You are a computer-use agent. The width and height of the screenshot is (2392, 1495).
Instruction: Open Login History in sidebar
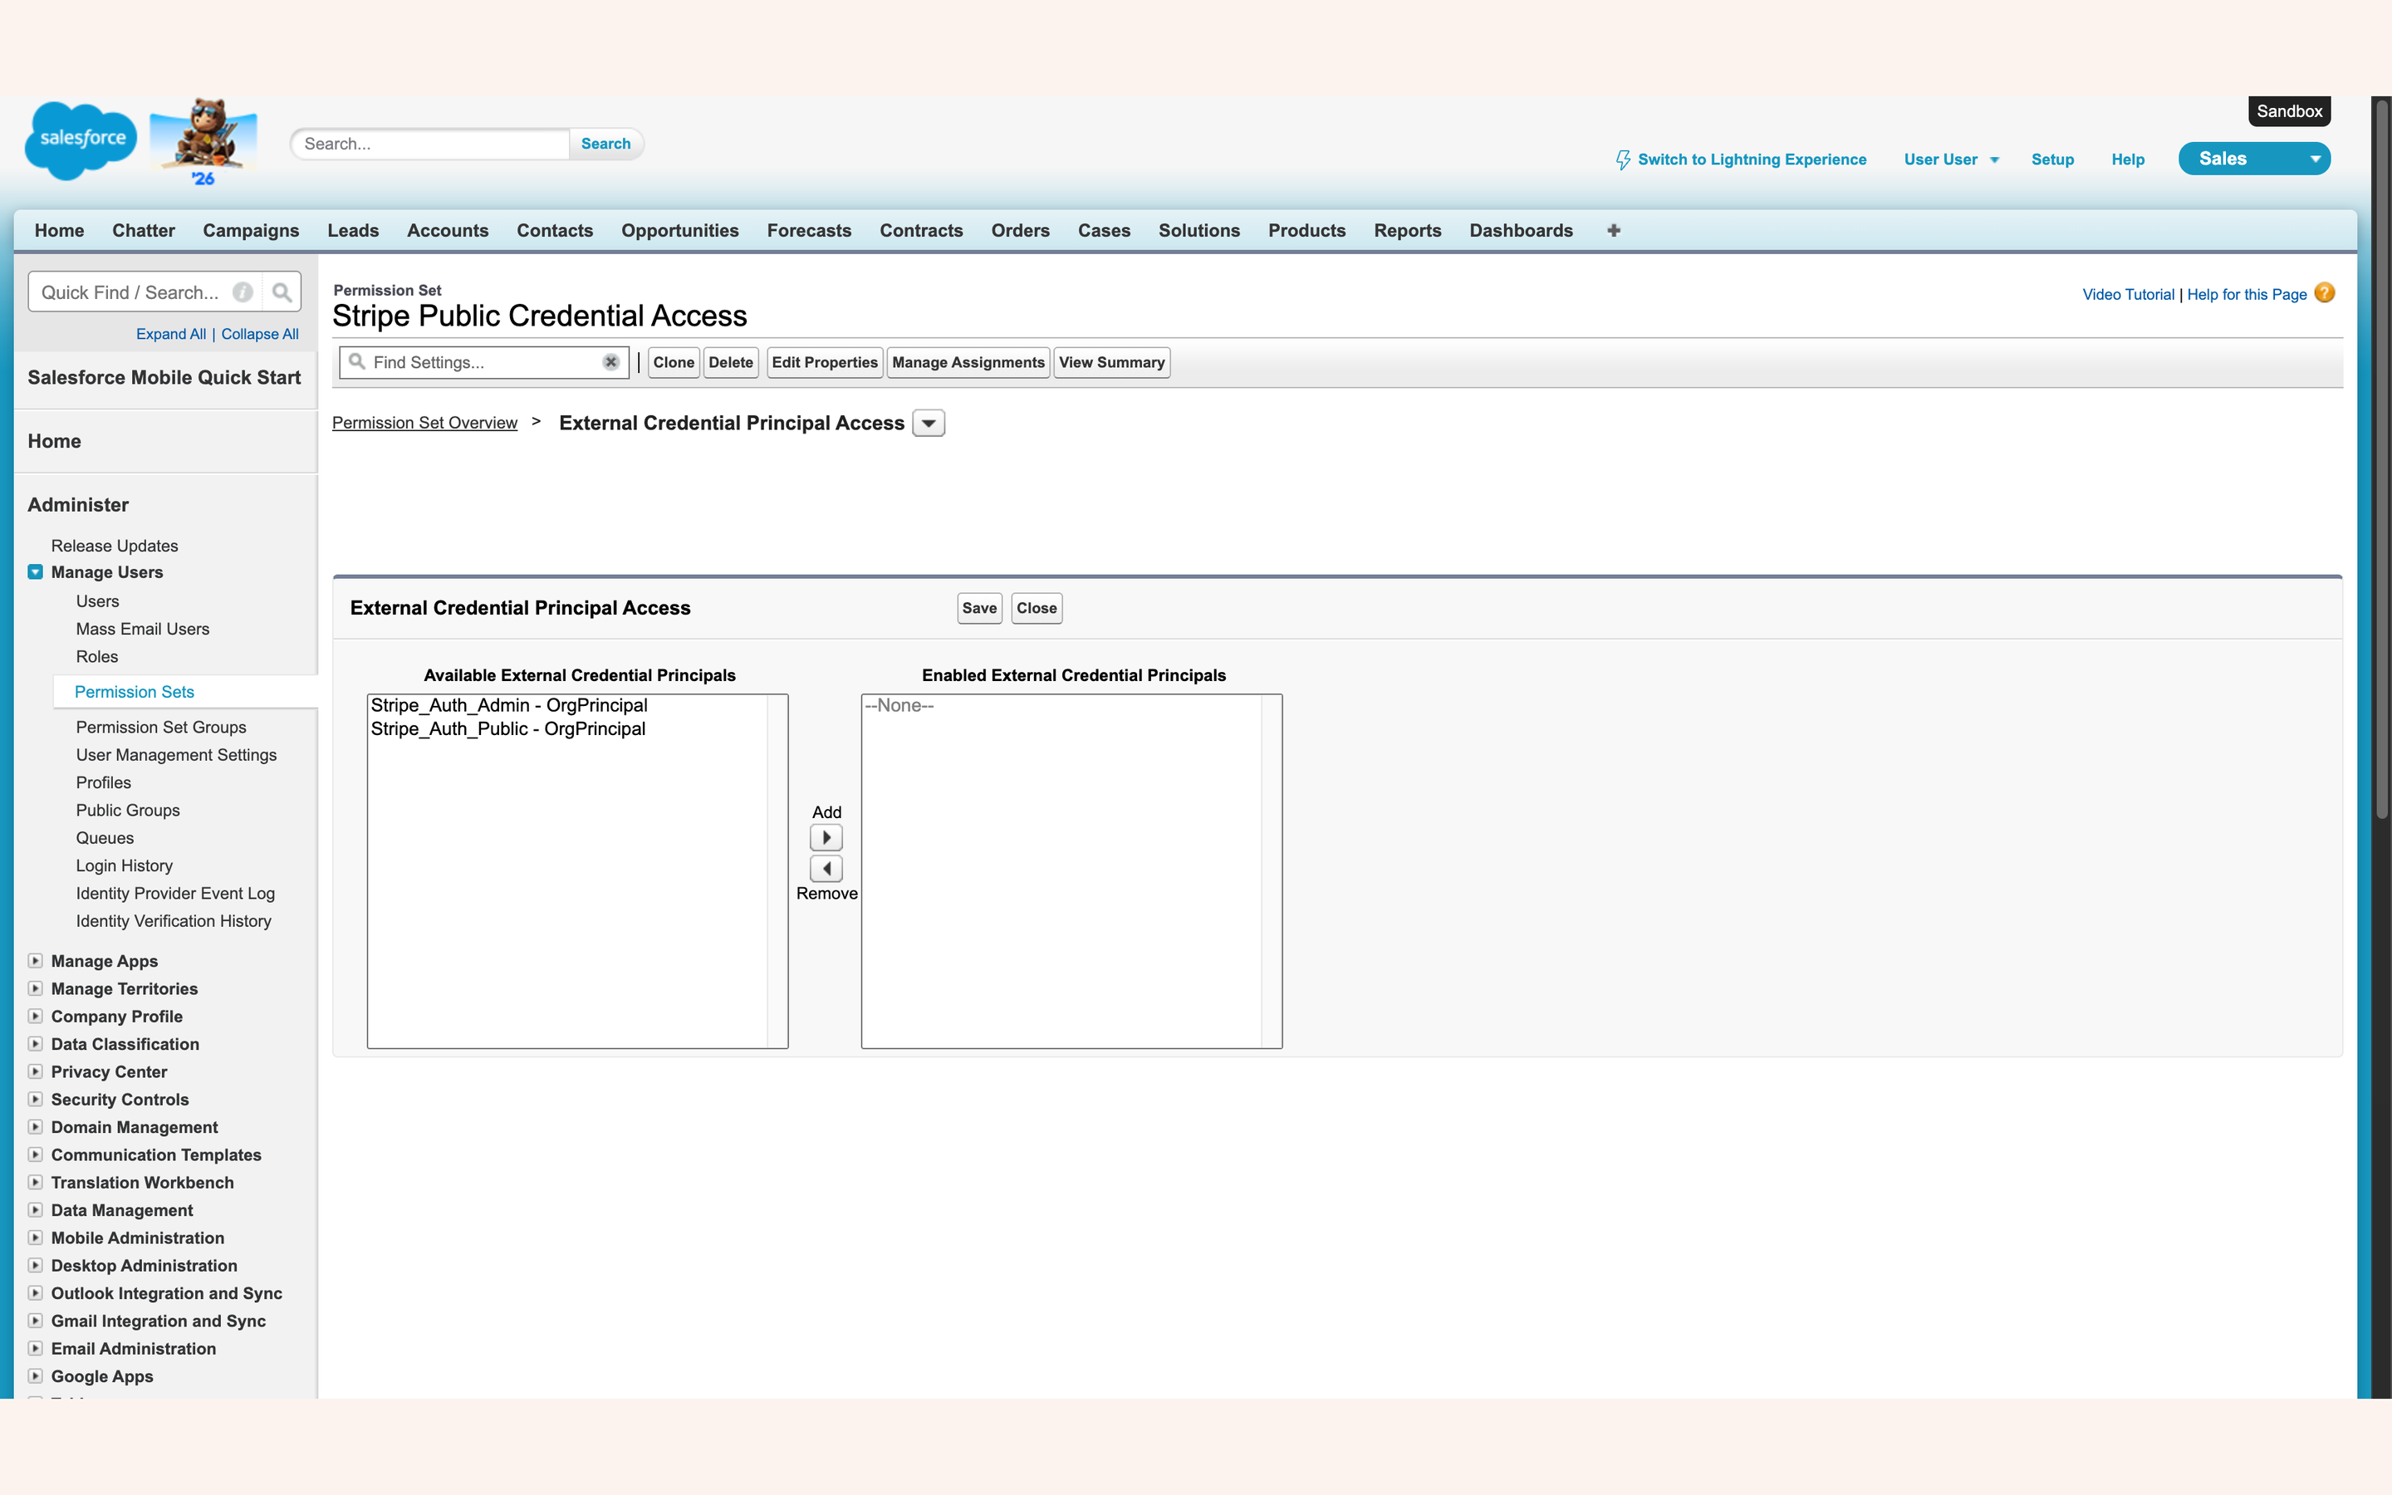pyautogui.click(x=125, y=865)
